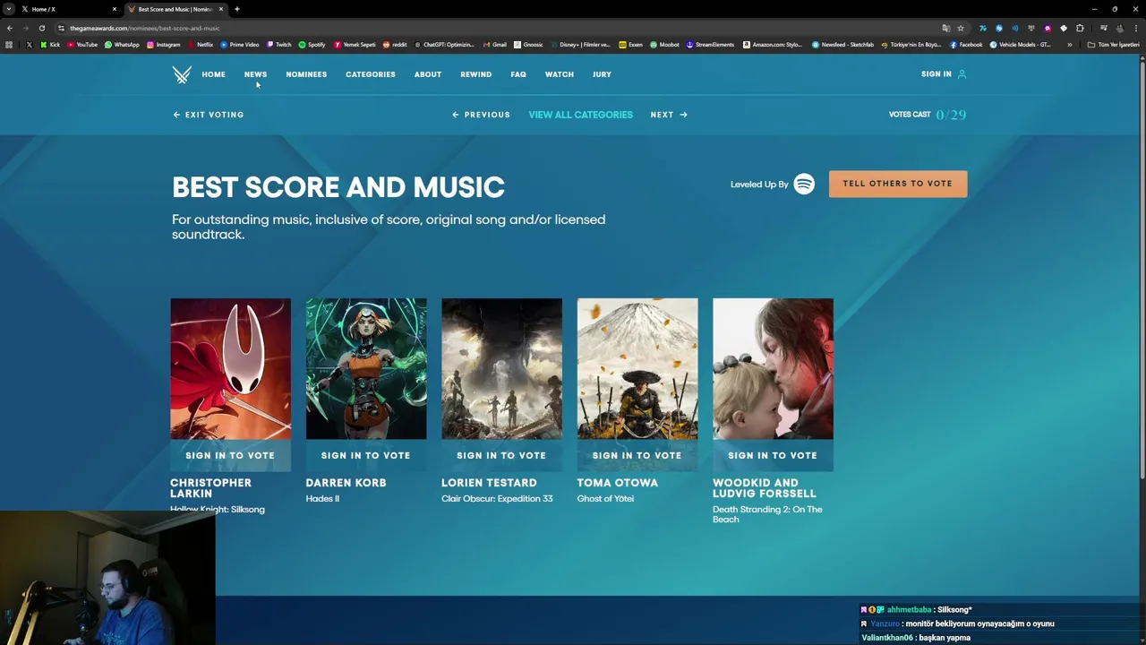
Task: Open the Tüm Yer İşaretleri bookmarks folder
Action: click(1114, 45)
